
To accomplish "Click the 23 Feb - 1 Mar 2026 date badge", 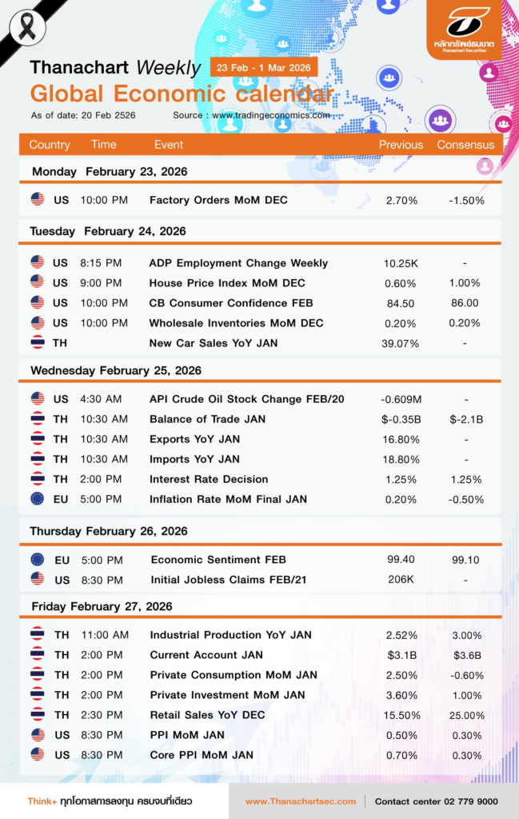I will [263, 67].
